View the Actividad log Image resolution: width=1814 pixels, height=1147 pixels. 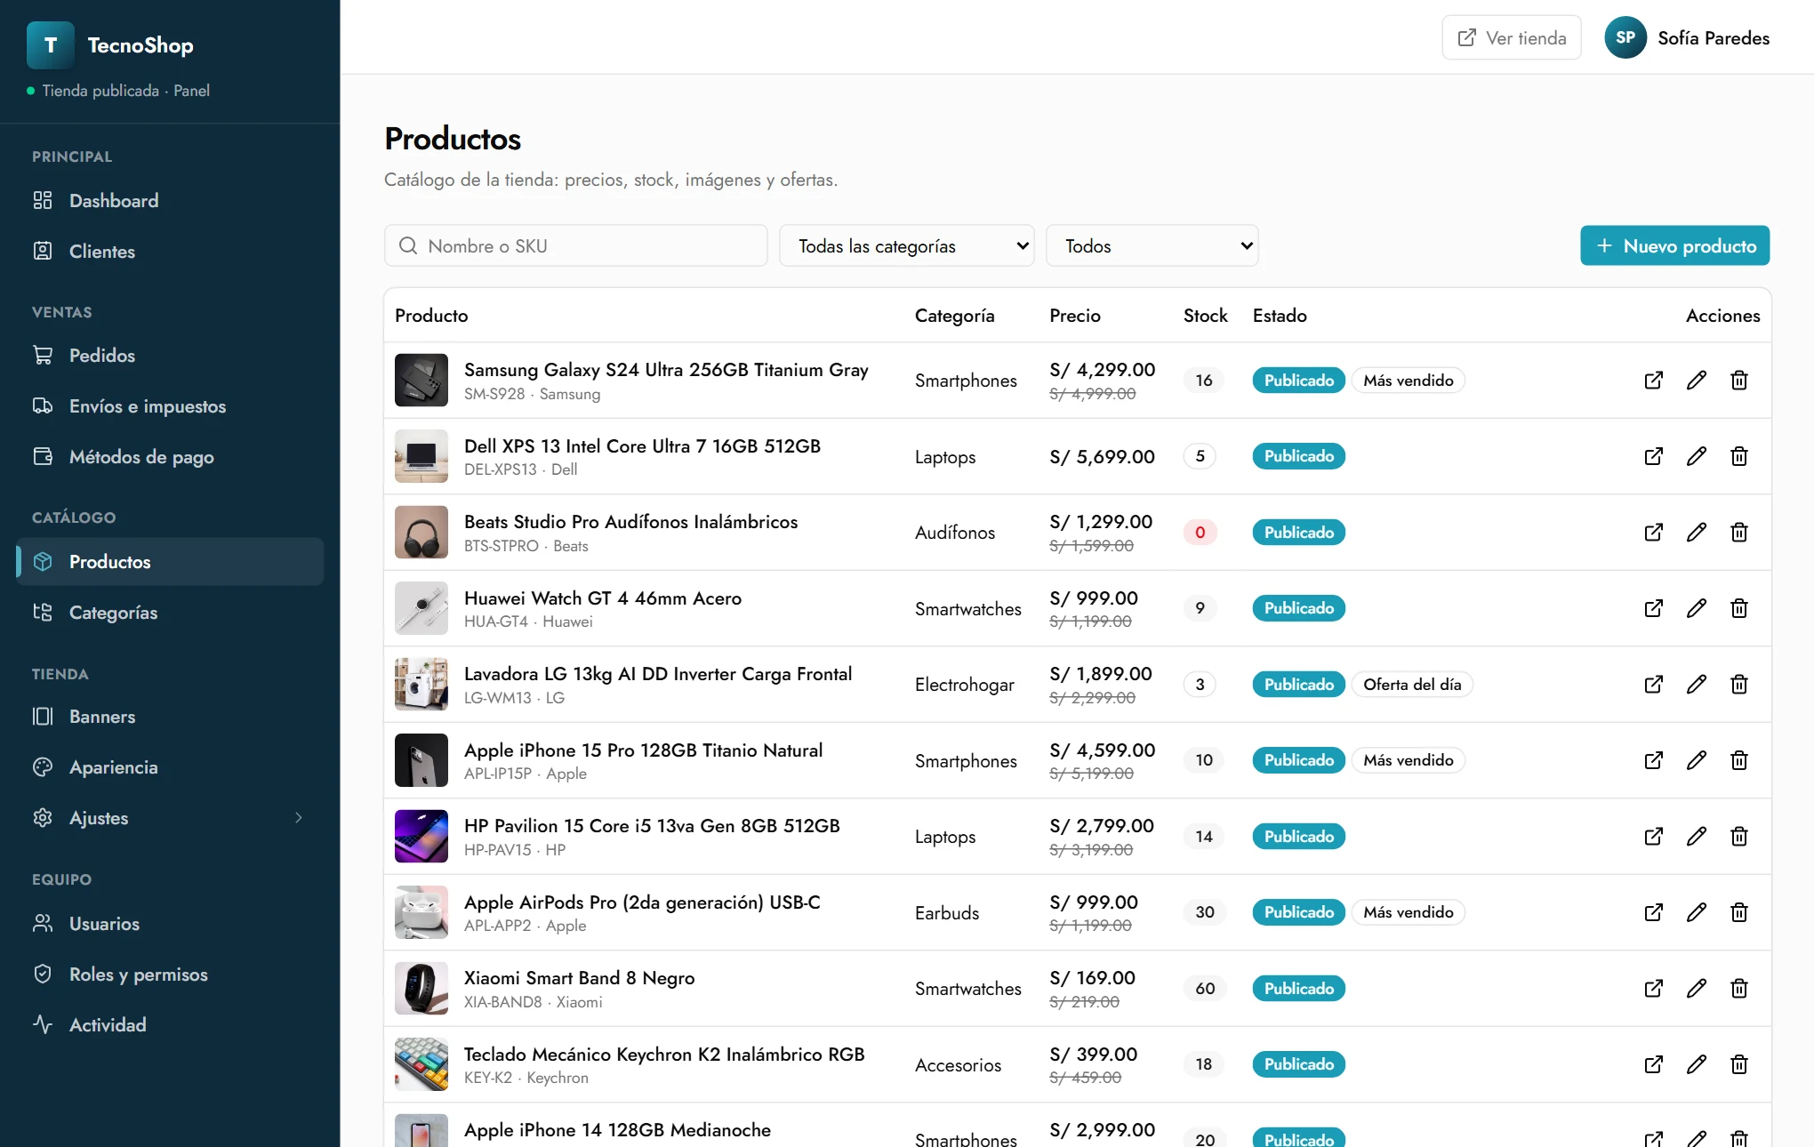tap(170, 1025)
